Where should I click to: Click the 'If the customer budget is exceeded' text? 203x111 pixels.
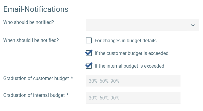131,53
